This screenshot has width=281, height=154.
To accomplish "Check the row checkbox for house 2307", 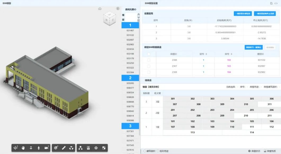I will pyautogui.click(x=149, y=66).
